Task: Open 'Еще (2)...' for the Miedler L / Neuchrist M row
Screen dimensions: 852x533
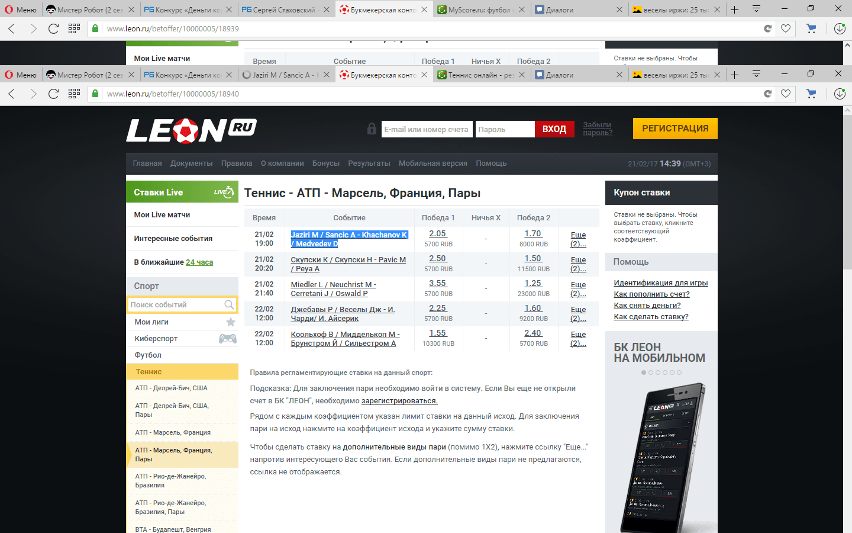Action: pos(578,289)
